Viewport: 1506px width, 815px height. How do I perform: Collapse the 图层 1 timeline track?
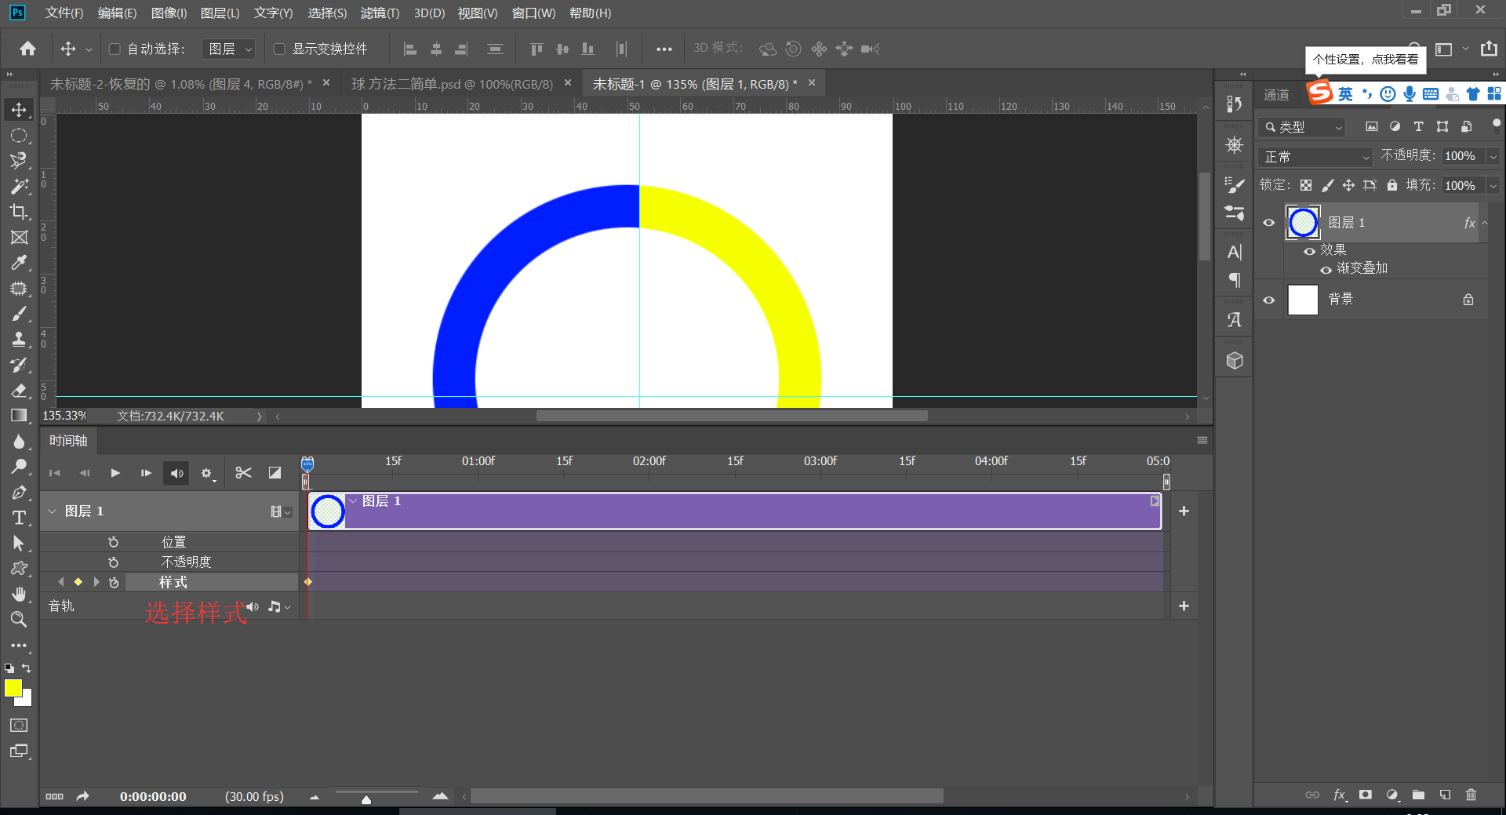coord(53,511)
